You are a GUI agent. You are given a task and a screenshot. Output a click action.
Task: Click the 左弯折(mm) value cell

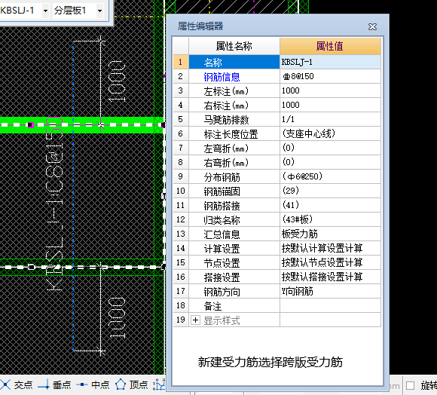tap(330, 148)
